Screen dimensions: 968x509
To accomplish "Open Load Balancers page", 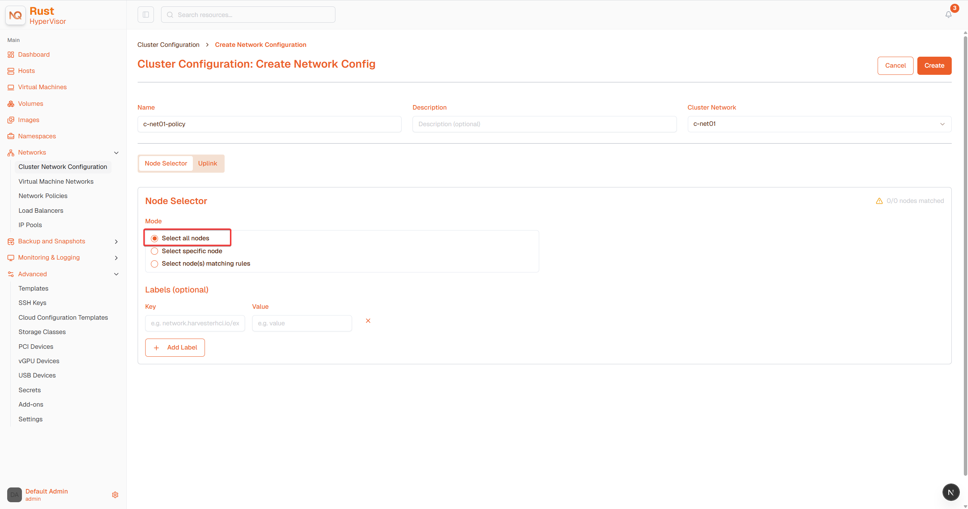I will click(41, 211).
